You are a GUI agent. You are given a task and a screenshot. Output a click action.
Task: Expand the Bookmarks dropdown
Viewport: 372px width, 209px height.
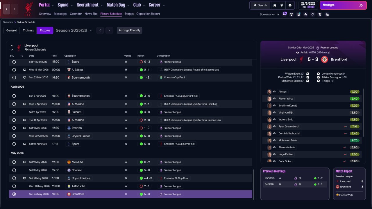coord(269,14)
